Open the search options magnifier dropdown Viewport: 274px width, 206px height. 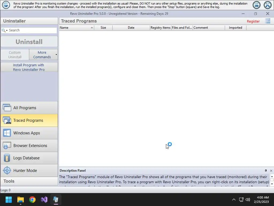point(5,31)
